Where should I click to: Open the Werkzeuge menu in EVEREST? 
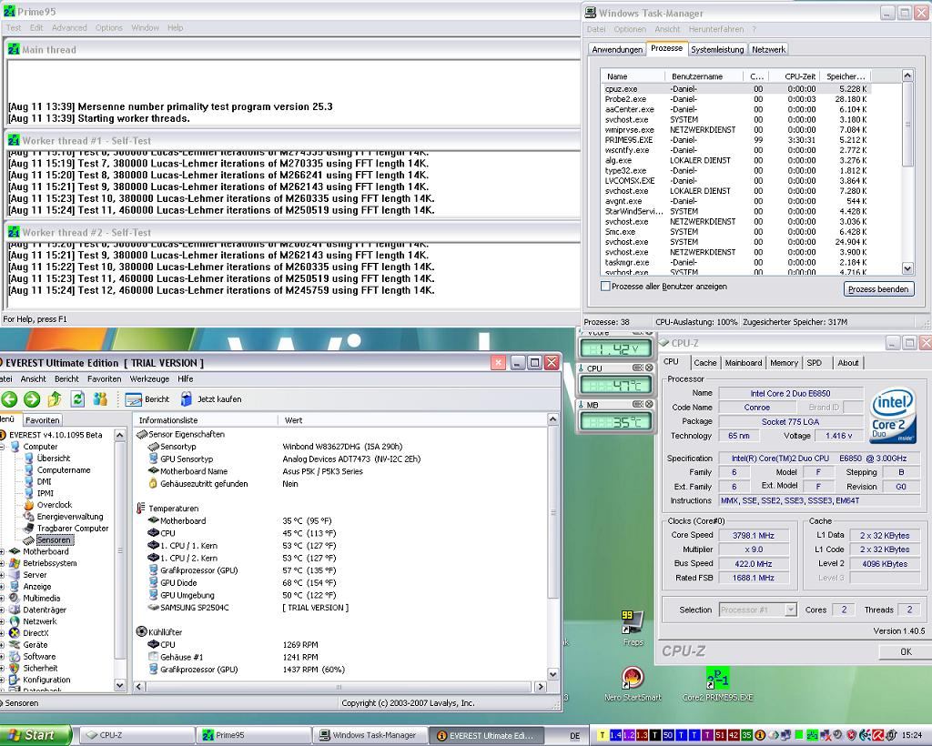coord(149,379)
